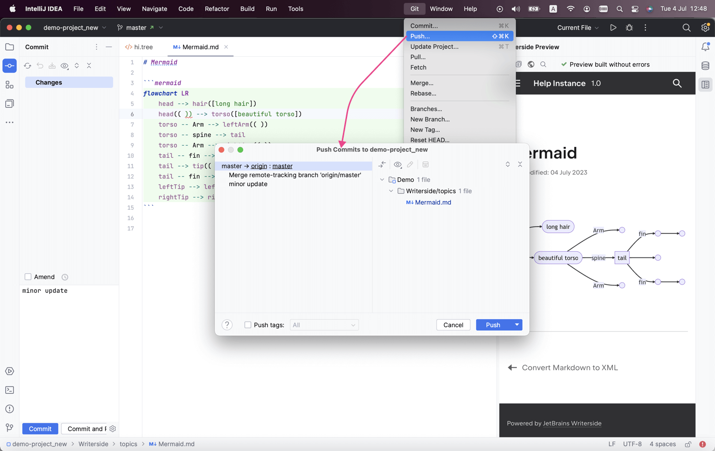Click the macOS Control Center icon

(635, 9)
